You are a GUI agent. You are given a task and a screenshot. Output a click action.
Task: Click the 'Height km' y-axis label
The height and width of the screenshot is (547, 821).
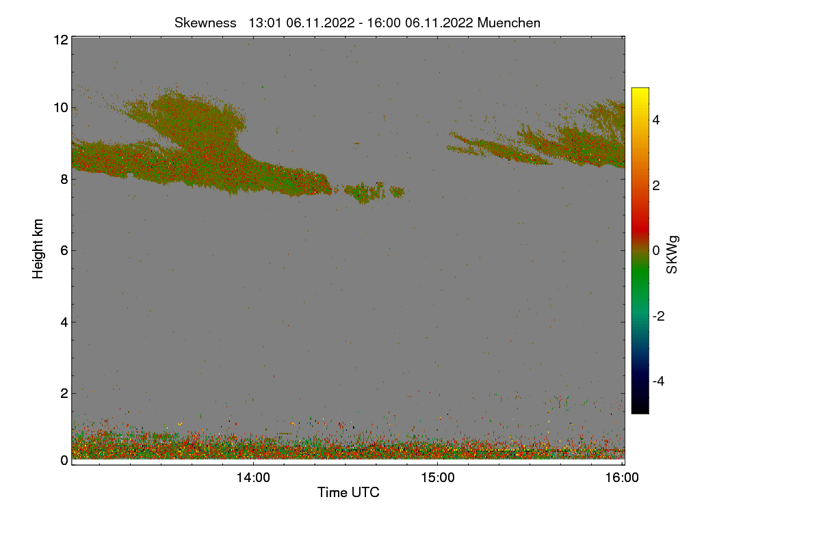point(38,248)
